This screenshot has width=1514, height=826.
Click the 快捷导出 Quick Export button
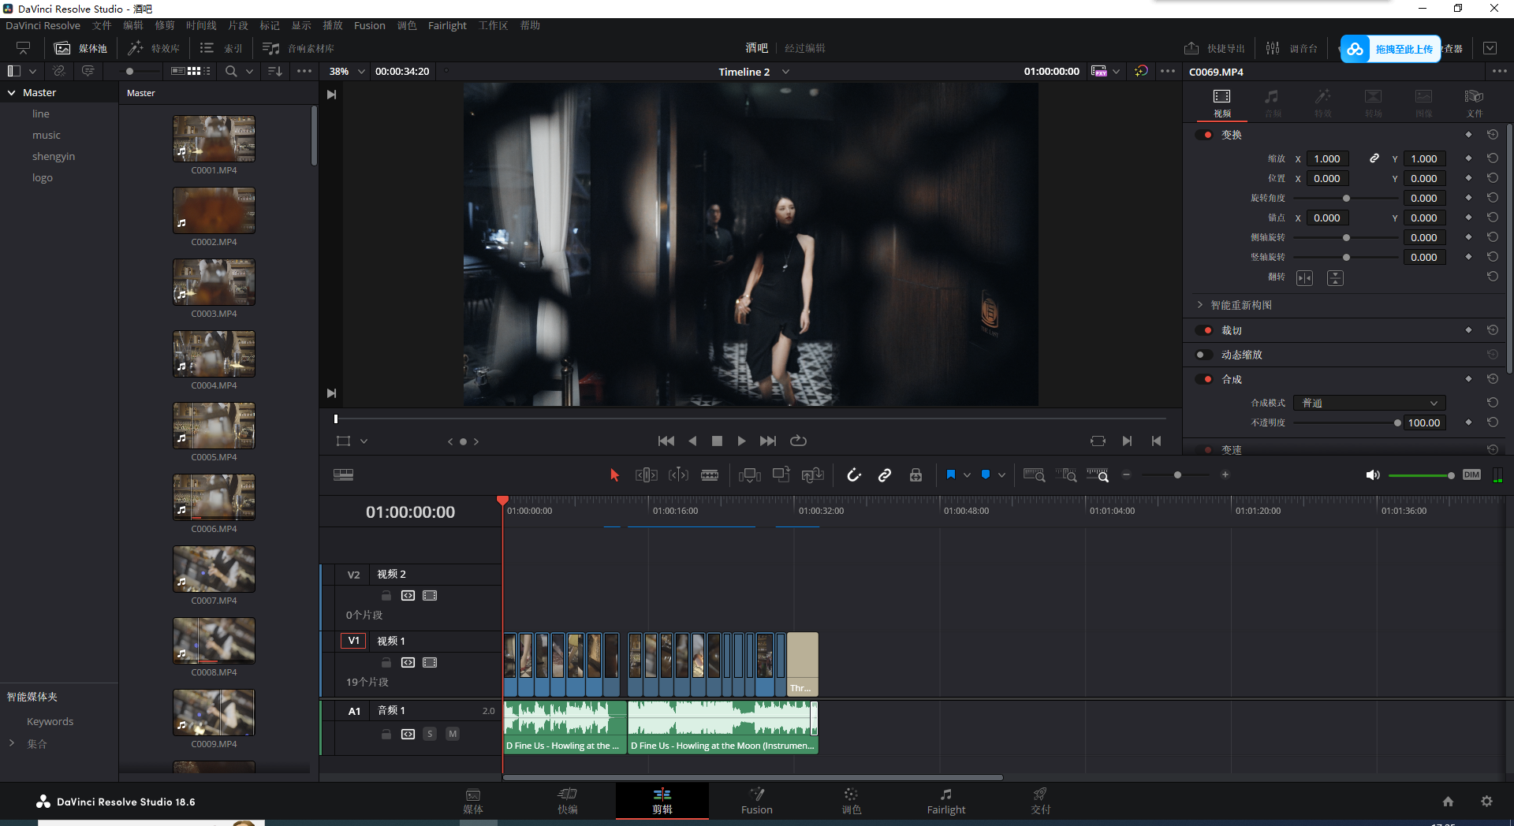(x=1214, y=48)
